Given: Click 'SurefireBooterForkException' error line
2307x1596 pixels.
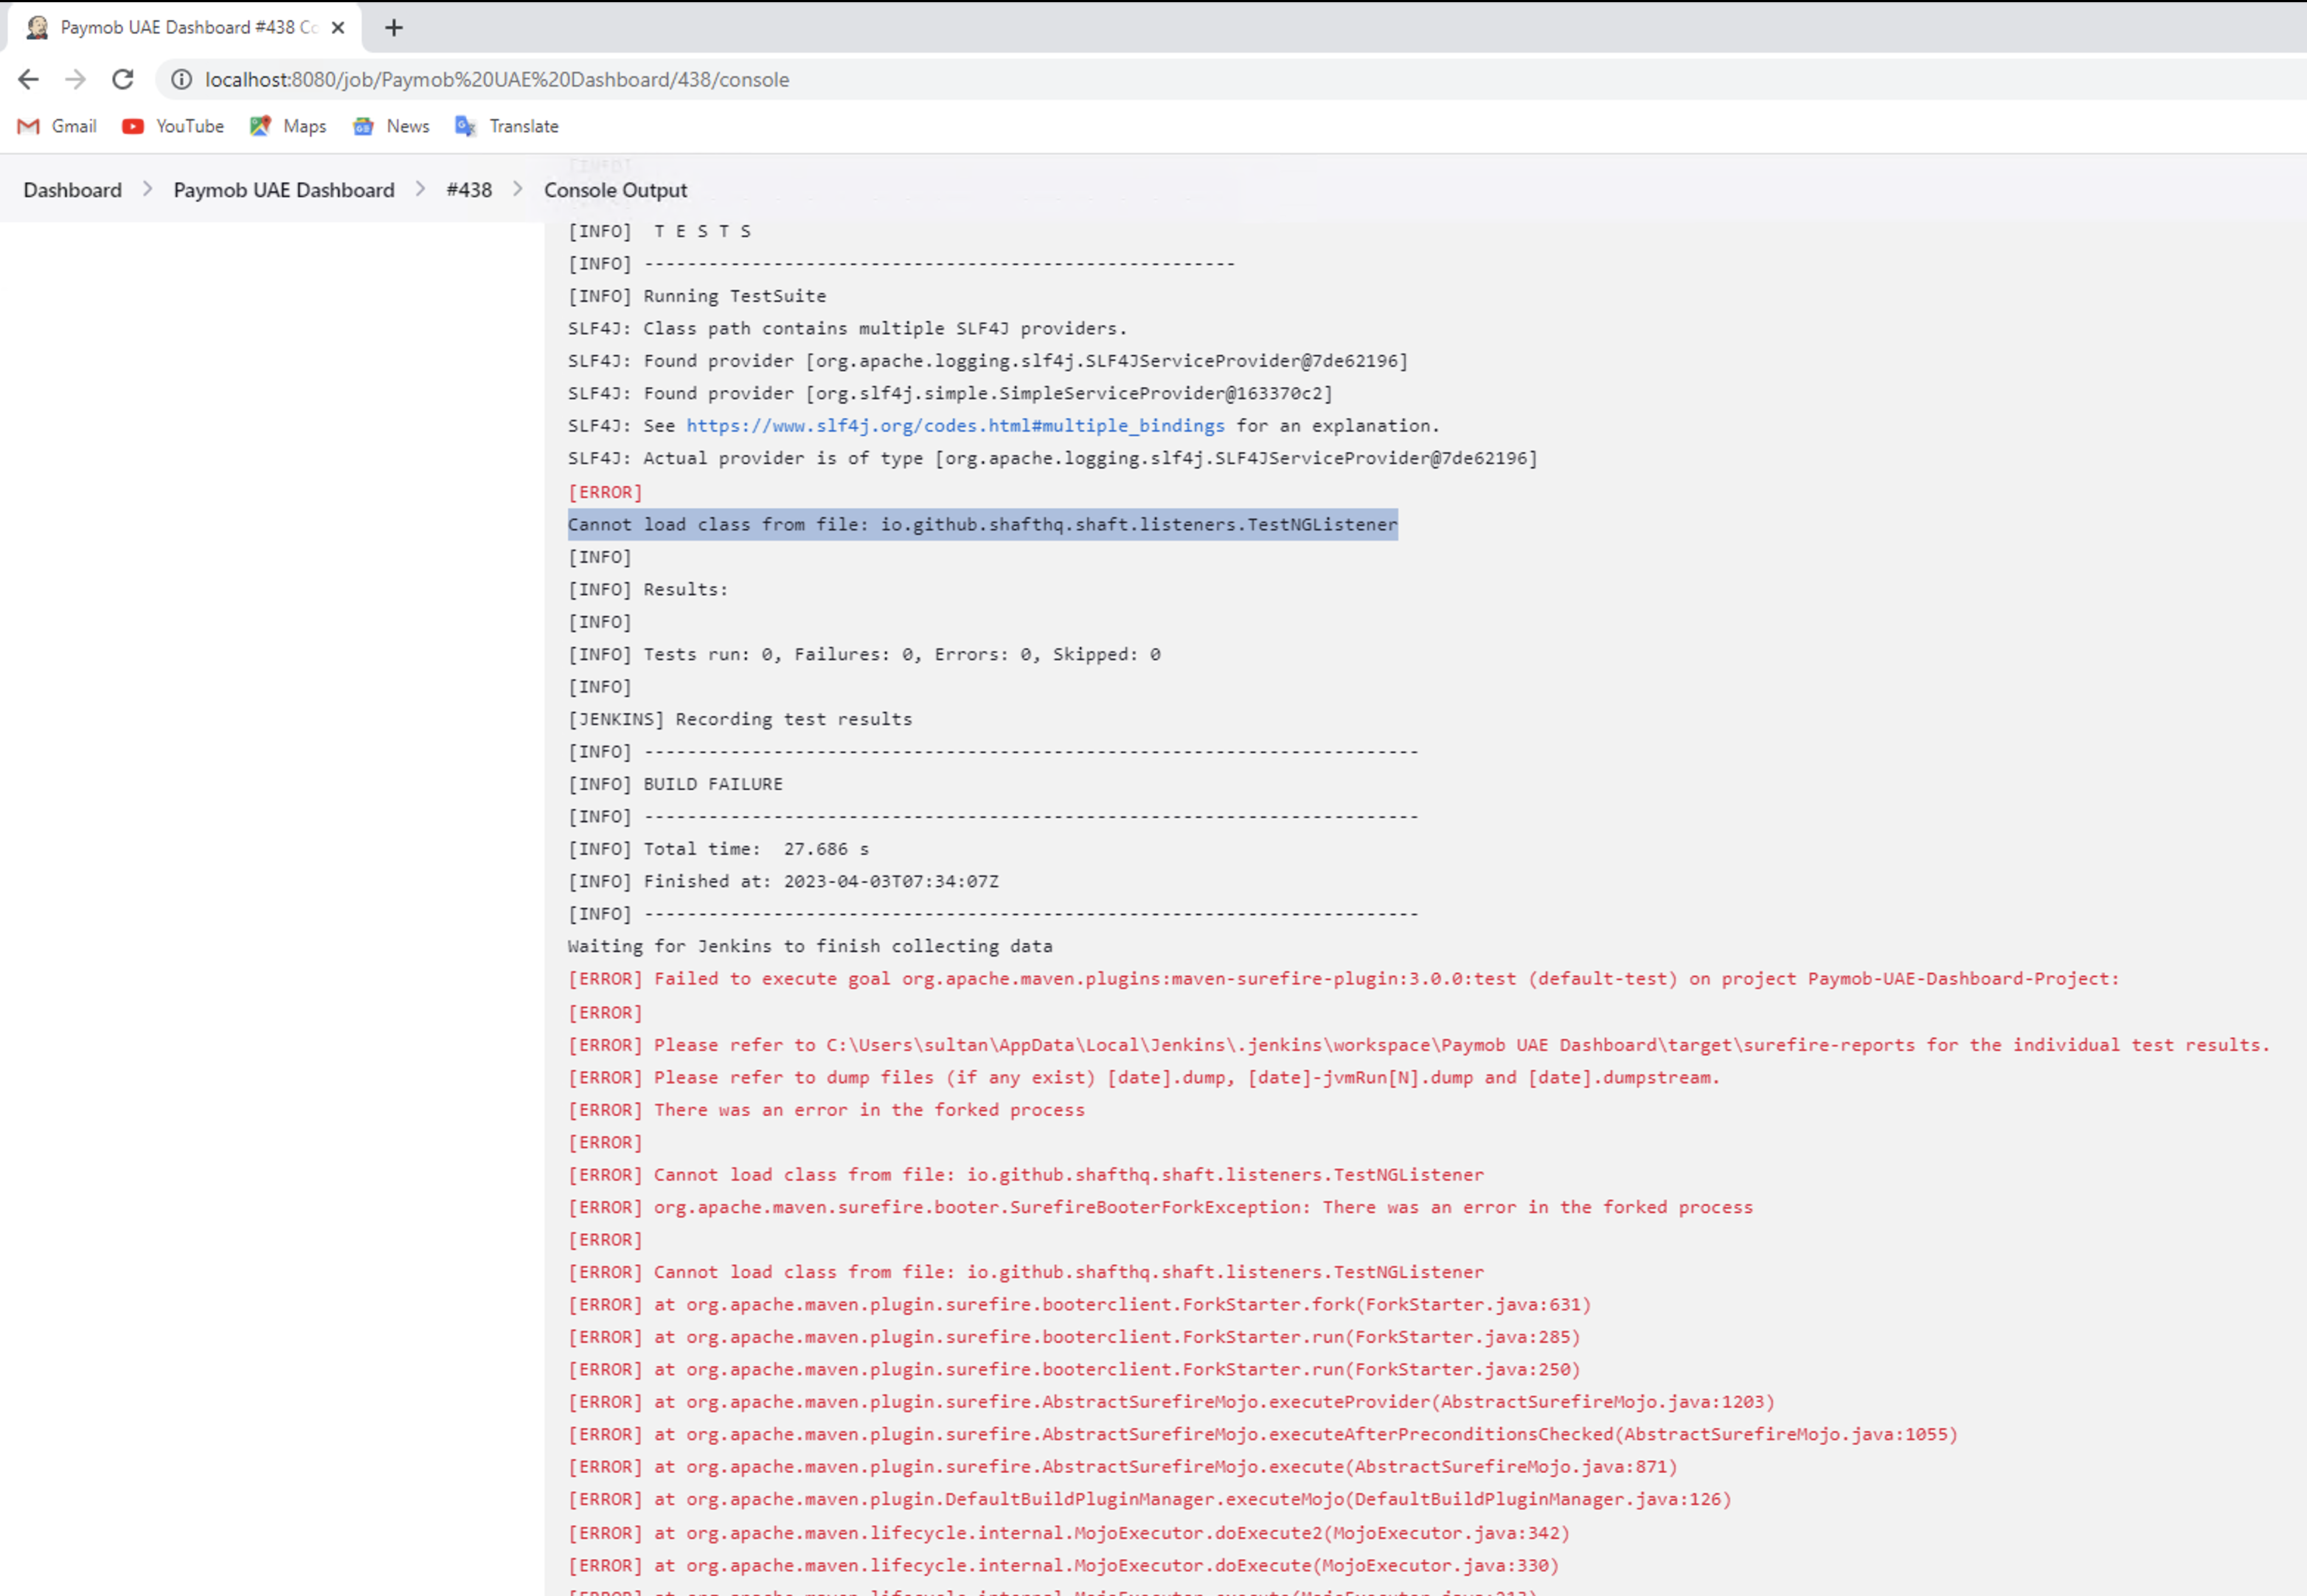Looking at the screenshot, I should click(1160, 1207).
